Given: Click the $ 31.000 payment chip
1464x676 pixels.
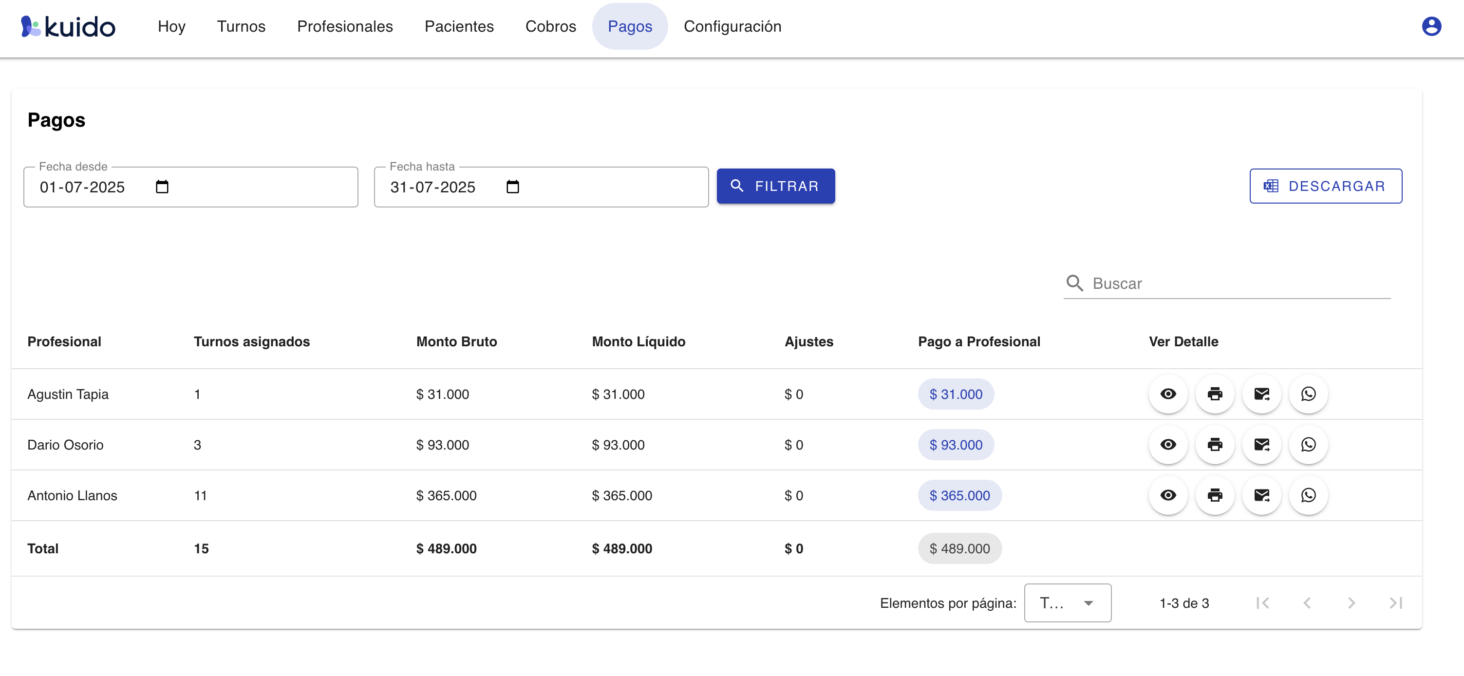Looking at the screenshot, I should tap(956, 394).
